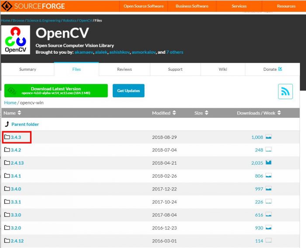This screenshot has width=306, height=248.
Task: Click Home in top breadcrumb
Action: pyautogui.click(x=5, y=20)
